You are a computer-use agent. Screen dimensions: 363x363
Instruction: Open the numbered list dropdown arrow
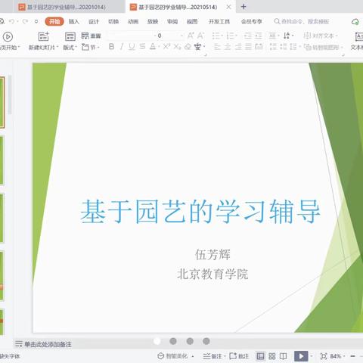(236, 36)
